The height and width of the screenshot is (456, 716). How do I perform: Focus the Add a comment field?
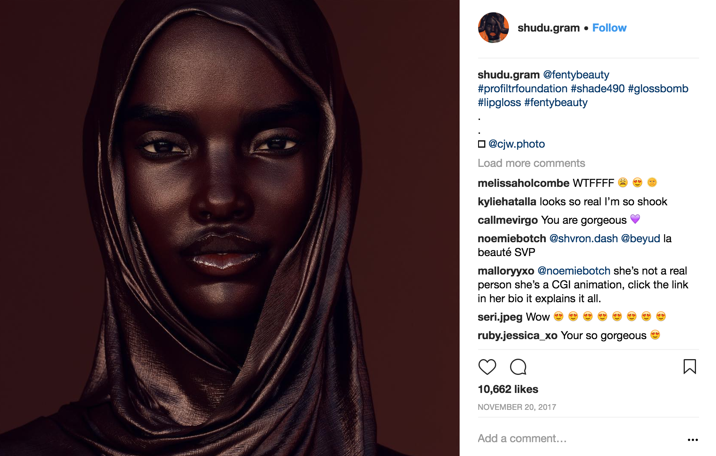577,438
